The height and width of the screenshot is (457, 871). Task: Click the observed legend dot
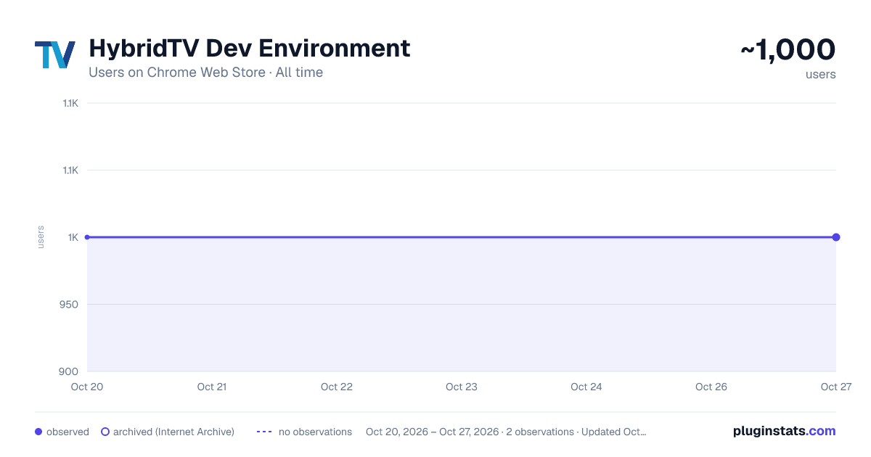[38, 432]
